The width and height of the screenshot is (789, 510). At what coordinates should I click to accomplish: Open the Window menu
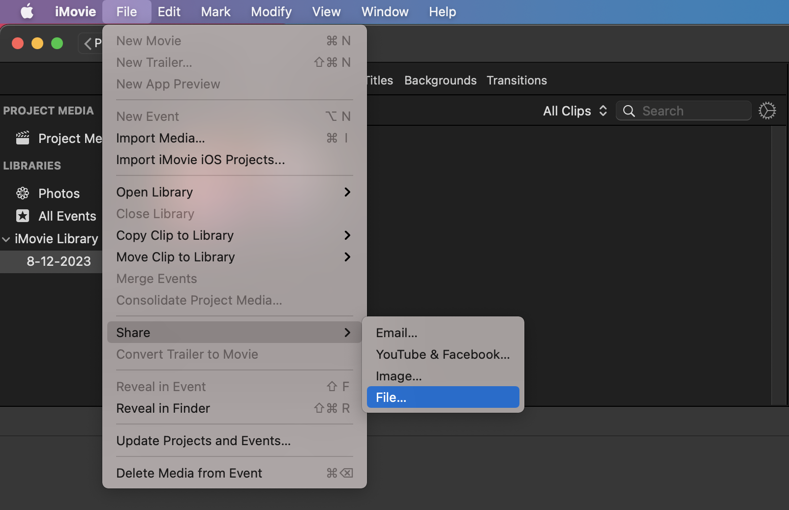pyautogui.click(x=385, y=11)
